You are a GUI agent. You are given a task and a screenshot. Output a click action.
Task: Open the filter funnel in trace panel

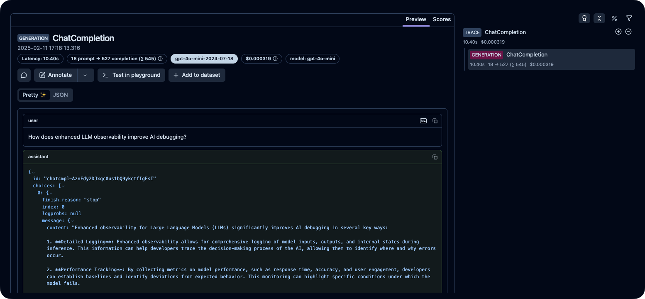[x=629, y=18]
